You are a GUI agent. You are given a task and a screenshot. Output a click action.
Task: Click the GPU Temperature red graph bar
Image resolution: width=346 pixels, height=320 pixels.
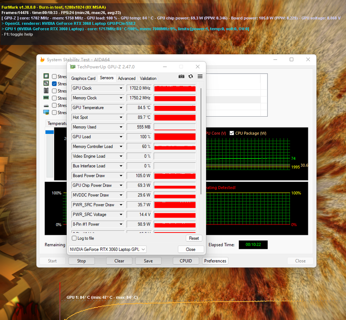175,108
